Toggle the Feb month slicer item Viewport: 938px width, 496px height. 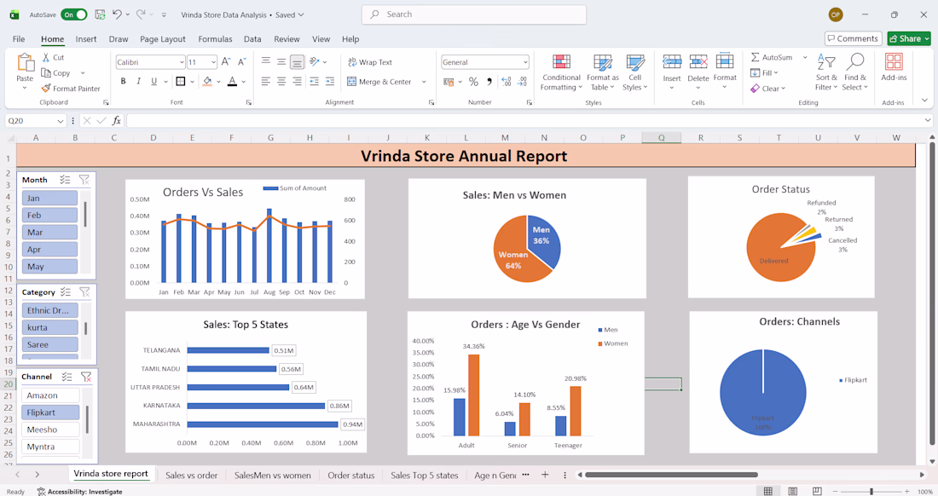pyautogui.click(x=49, y=215)
